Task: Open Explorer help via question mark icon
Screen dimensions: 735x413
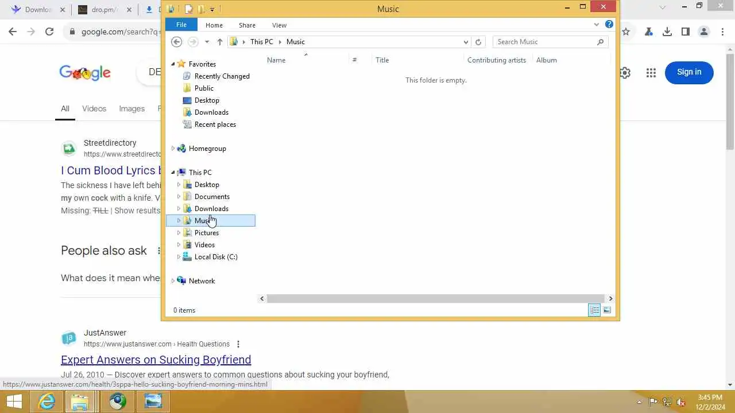Action: pyautogui.click(x=609, y=25)
